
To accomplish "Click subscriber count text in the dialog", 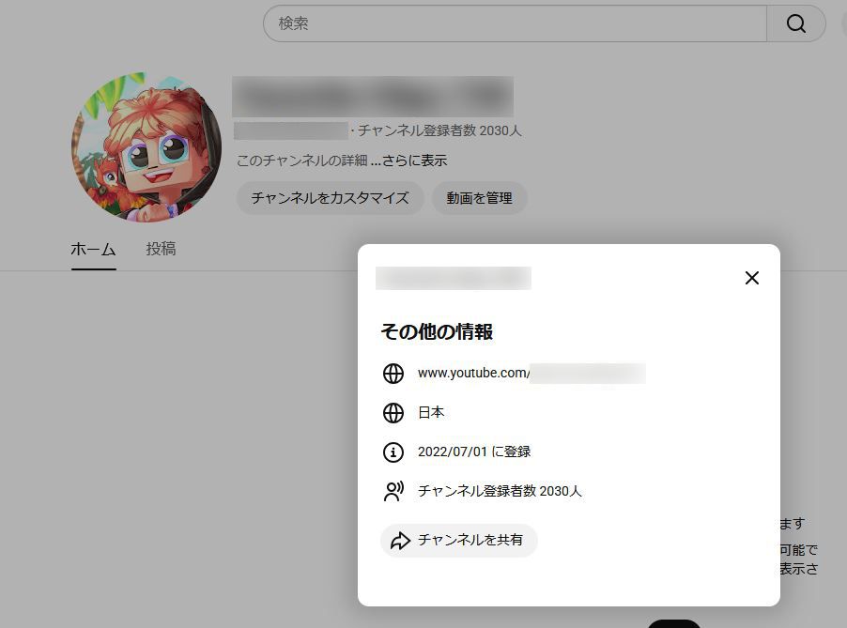I will [500, 491].
